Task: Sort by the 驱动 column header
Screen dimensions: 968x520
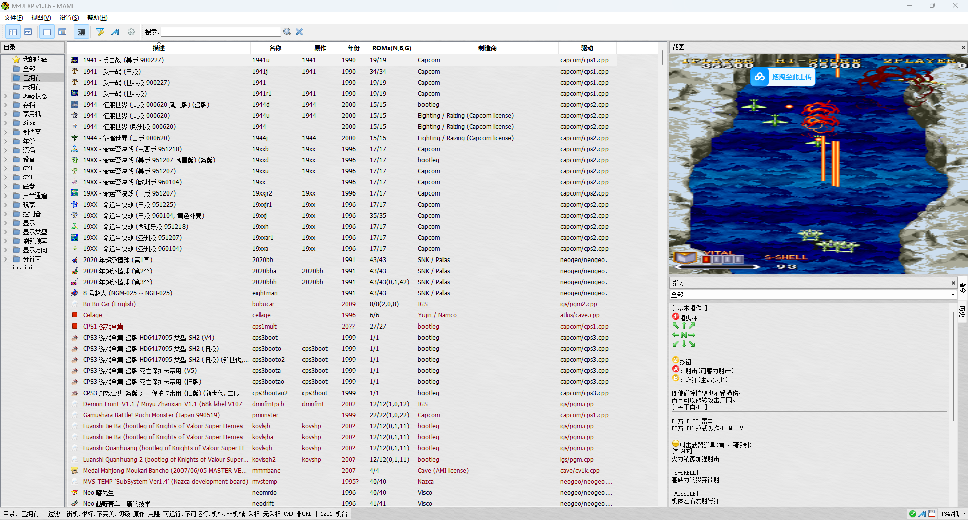Action: pos(587,48)
